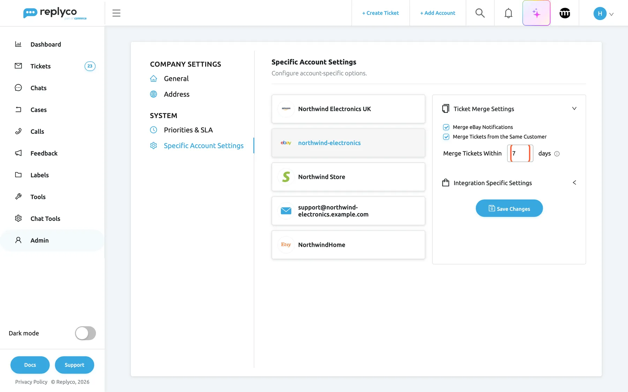628x392 pixels.
Task: Open Priorities & SLA settings
Action: tap(188, 130)
